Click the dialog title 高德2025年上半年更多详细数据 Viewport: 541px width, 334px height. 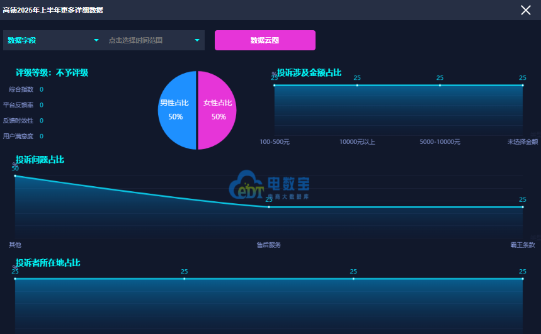coord(53,10)
